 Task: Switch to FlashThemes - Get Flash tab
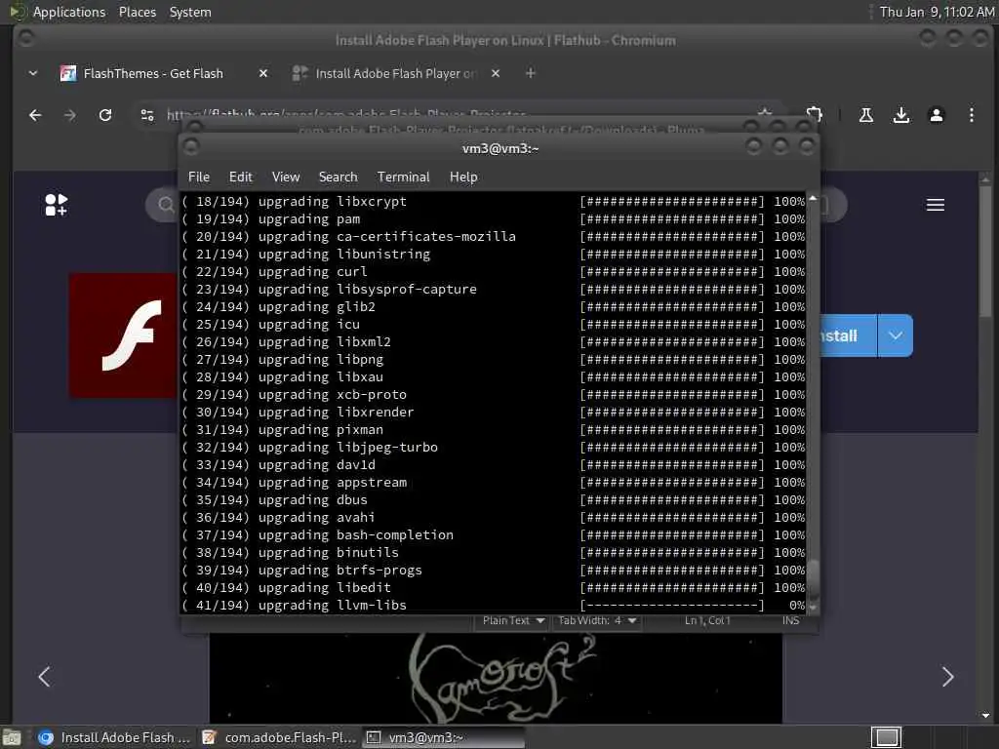tap(153, 73)
